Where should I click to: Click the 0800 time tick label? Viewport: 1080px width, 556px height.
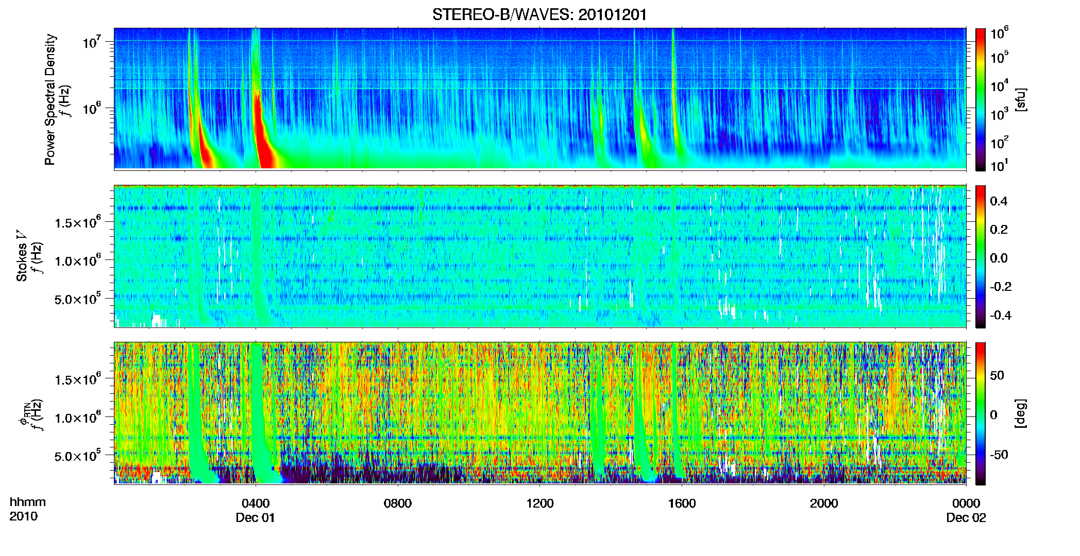tap(398, 503)
